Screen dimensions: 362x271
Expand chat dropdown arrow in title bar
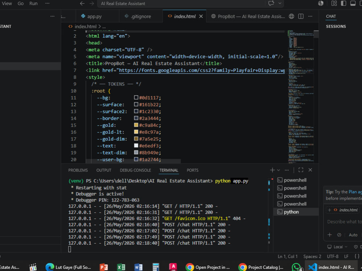pos(280,3)
